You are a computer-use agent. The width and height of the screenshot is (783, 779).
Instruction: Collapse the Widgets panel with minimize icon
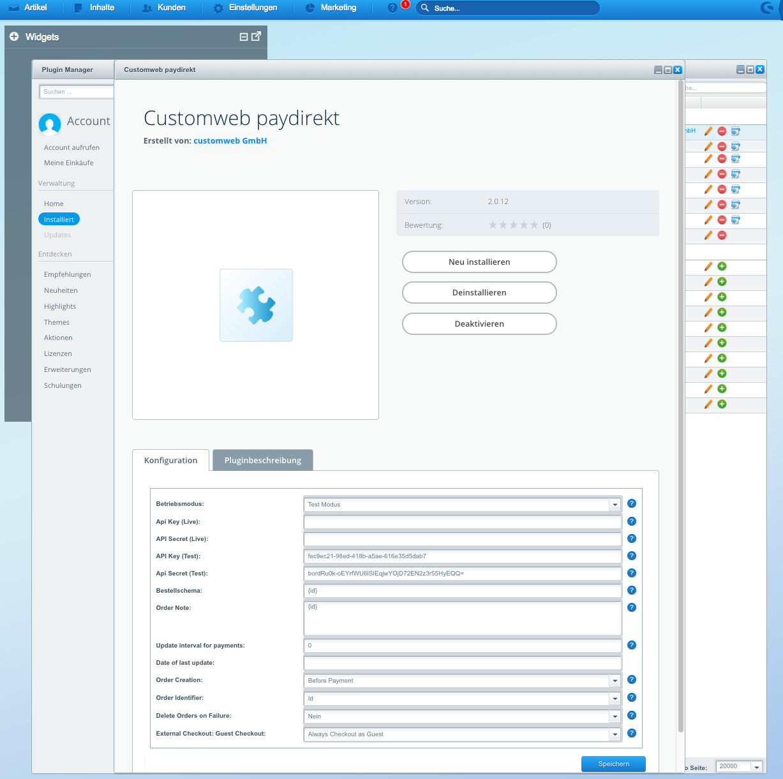click(x=243, y=37)
